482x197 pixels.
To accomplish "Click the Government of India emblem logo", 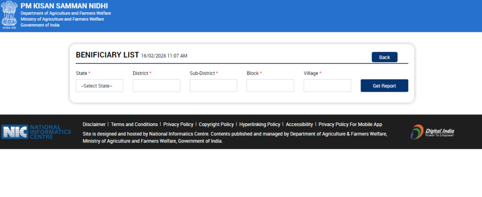I will pos(9,15).
